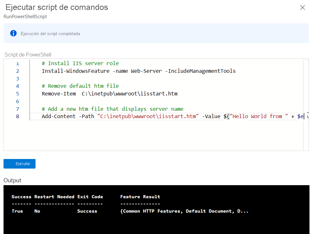Close the Ejecutar script de comandos panel
Image resolution: width=313 pixels, height=234 pixels.
[x=302, y=8]
